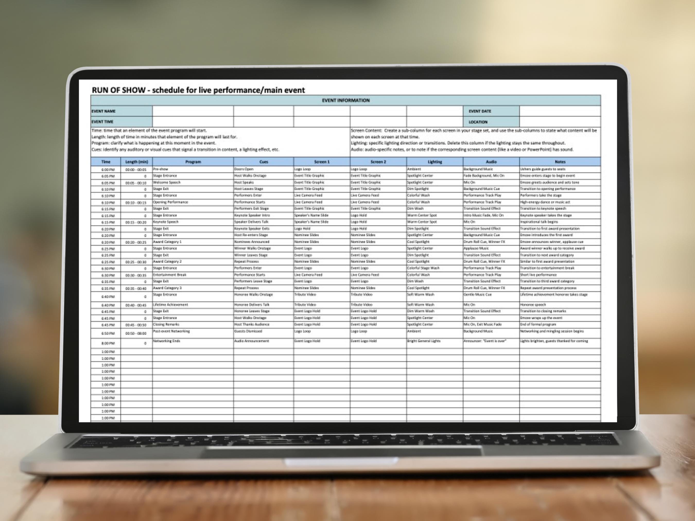This screenshot has width=695, height=521.
Task: Select the Screen 2 column header
Action: (x=379, y=162)
